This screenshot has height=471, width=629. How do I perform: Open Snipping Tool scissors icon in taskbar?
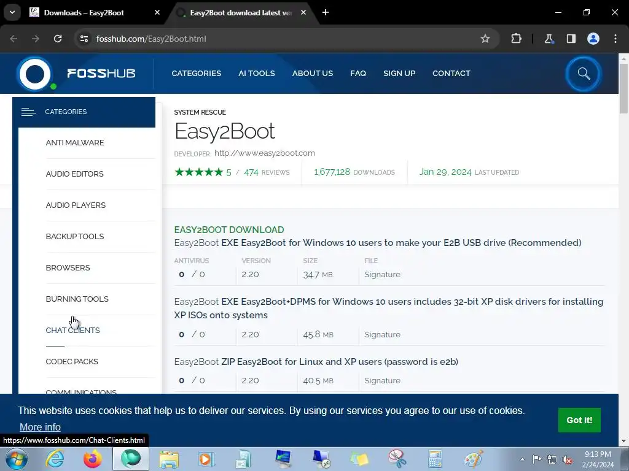click(397, 459)
